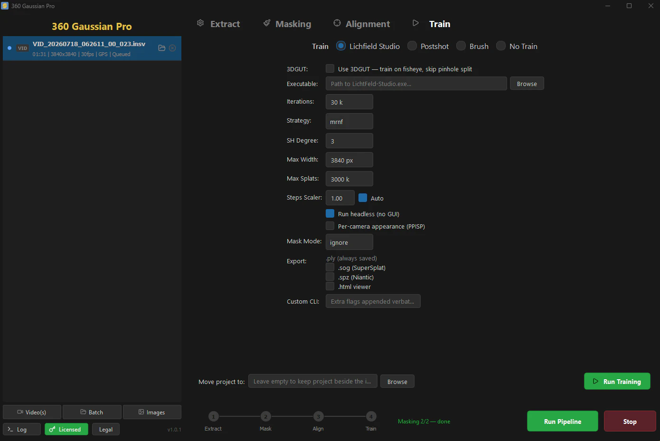This screenshot has height=441, width=660.
Task: Click the yellow "360 Gaussian Pro" sidebar heading
Action: pyautogui.click(x=92, y=26)
